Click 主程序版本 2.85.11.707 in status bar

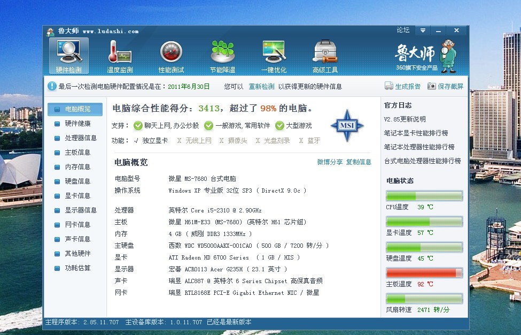point(82,322)
